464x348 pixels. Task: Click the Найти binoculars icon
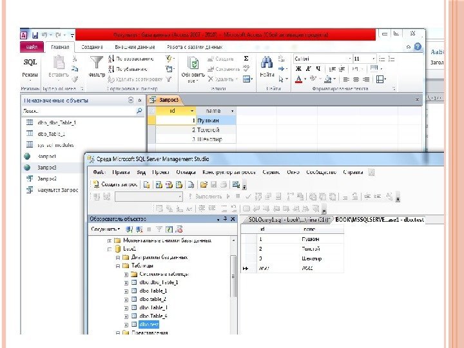point(267,62)
